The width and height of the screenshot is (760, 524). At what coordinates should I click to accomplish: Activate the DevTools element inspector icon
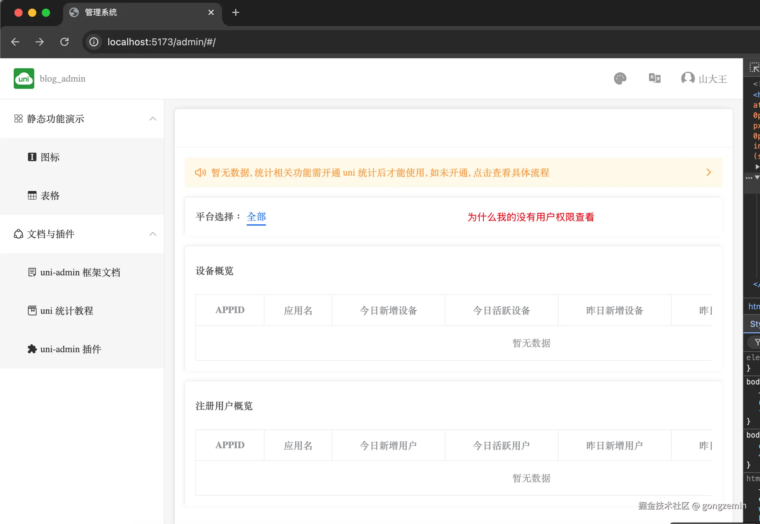[754, 68]
